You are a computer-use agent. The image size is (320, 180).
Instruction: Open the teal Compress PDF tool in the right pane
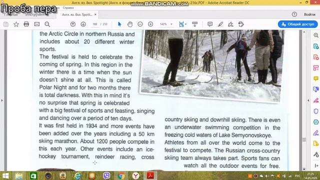click(316, 122)
